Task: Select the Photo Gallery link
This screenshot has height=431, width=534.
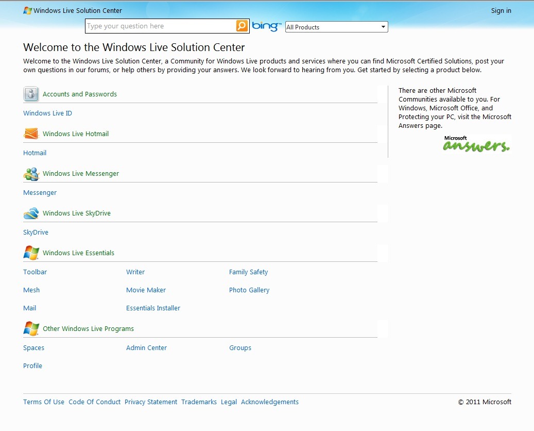Action: click(x=249, y=290)
